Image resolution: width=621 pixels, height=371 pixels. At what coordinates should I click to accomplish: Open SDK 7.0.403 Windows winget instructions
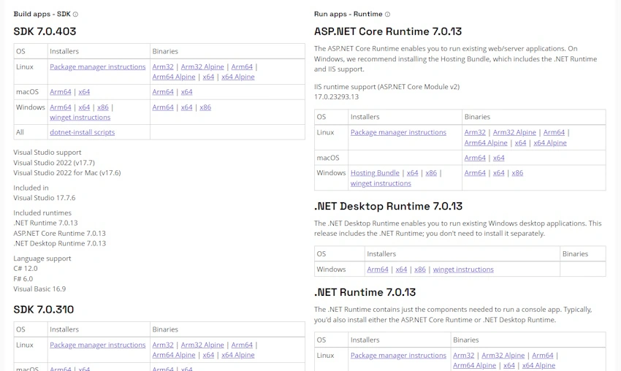80,118
